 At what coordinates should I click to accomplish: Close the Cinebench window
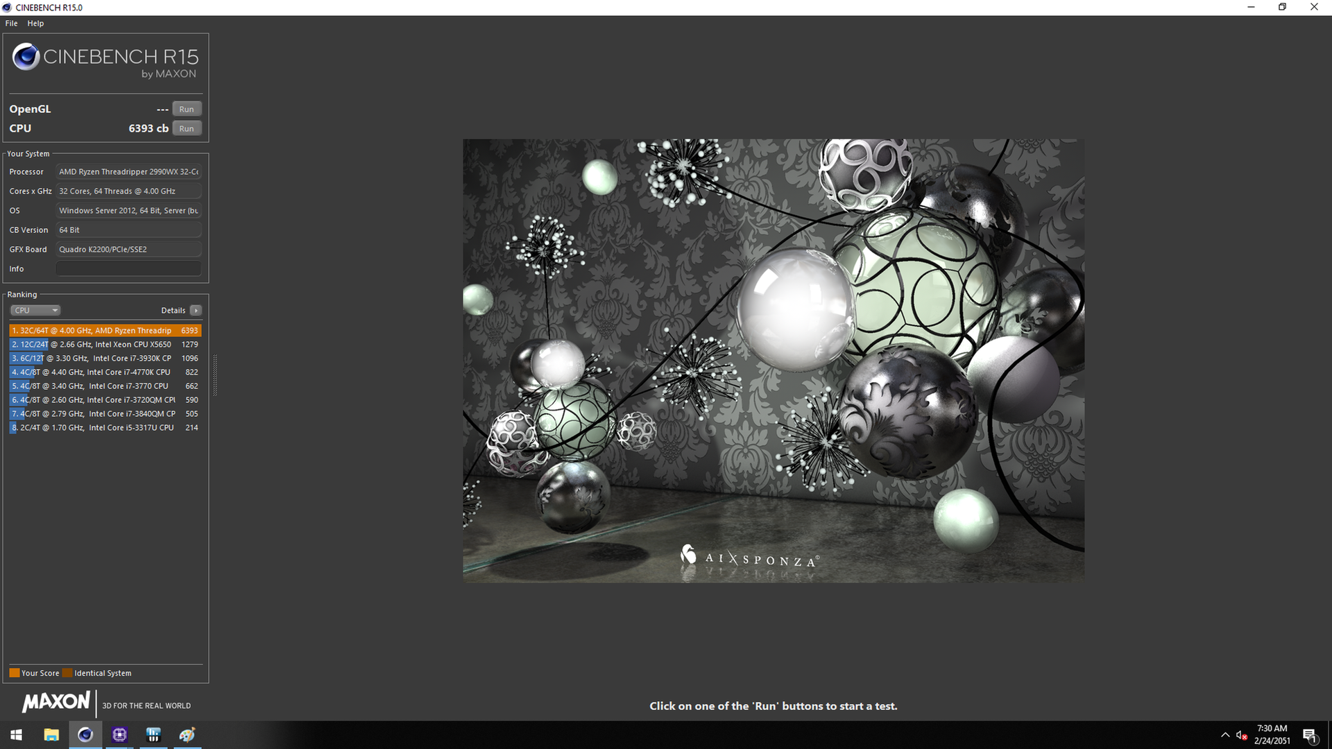coord(1315,8)
